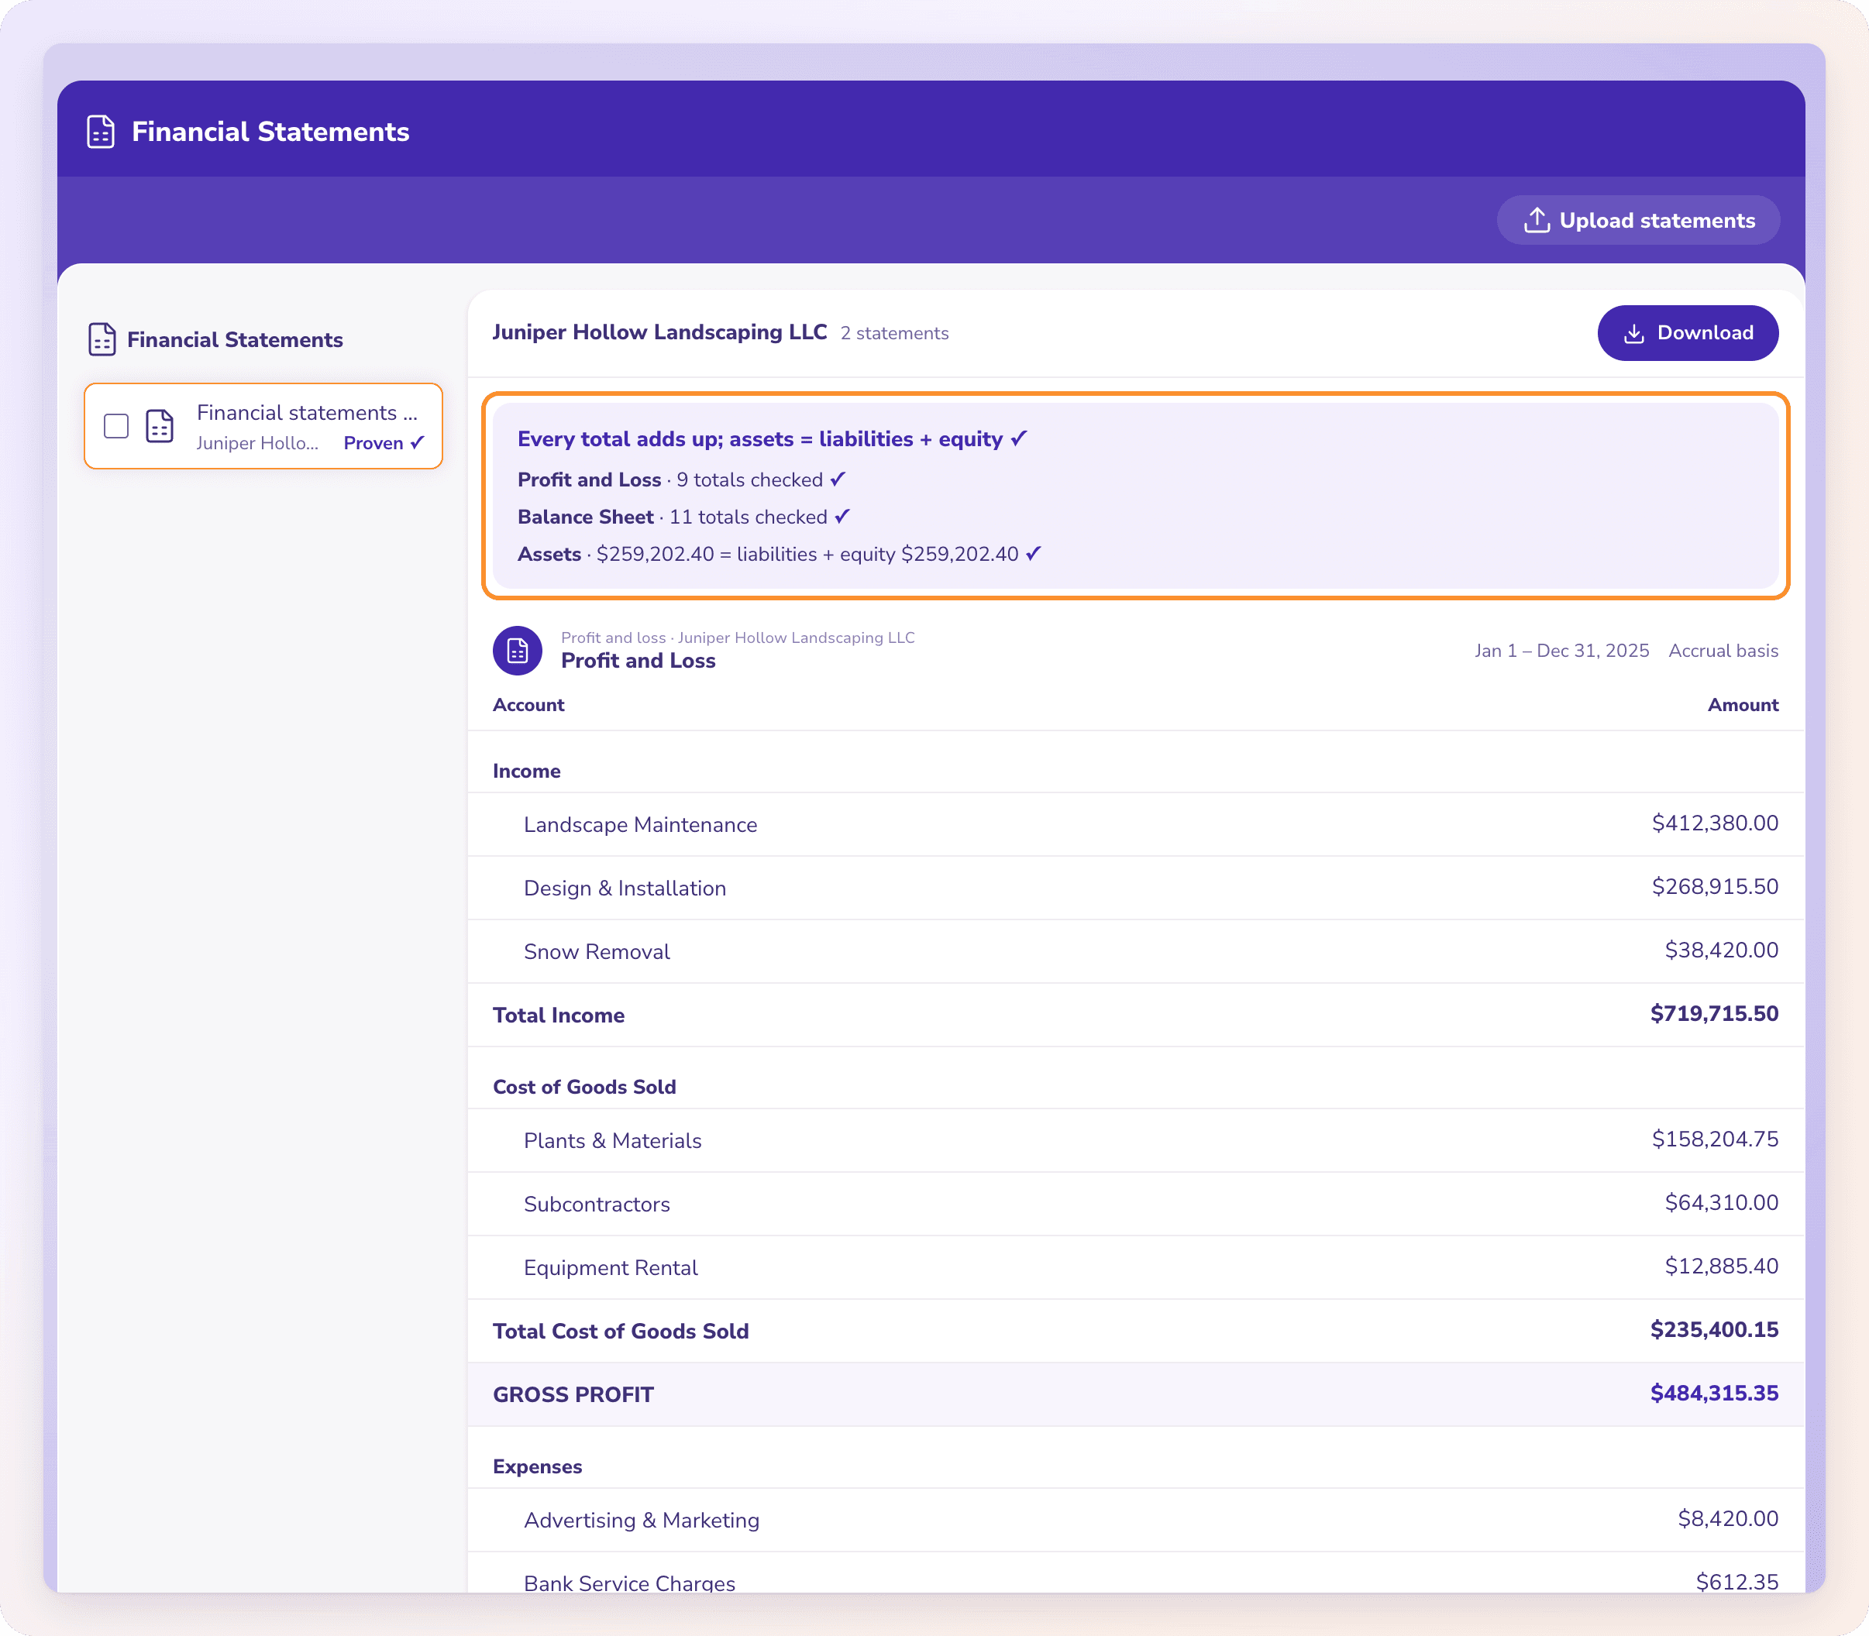The image size is (1869, 1636).
Task: Click the $235,400.15 total
Action: point(1714,1329)
